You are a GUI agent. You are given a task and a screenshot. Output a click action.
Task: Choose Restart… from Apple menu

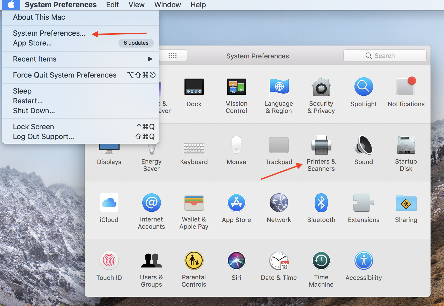(80, 101)
